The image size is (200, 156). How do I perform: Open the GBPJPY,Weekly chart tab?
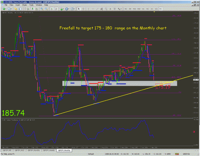click(49, 151)
